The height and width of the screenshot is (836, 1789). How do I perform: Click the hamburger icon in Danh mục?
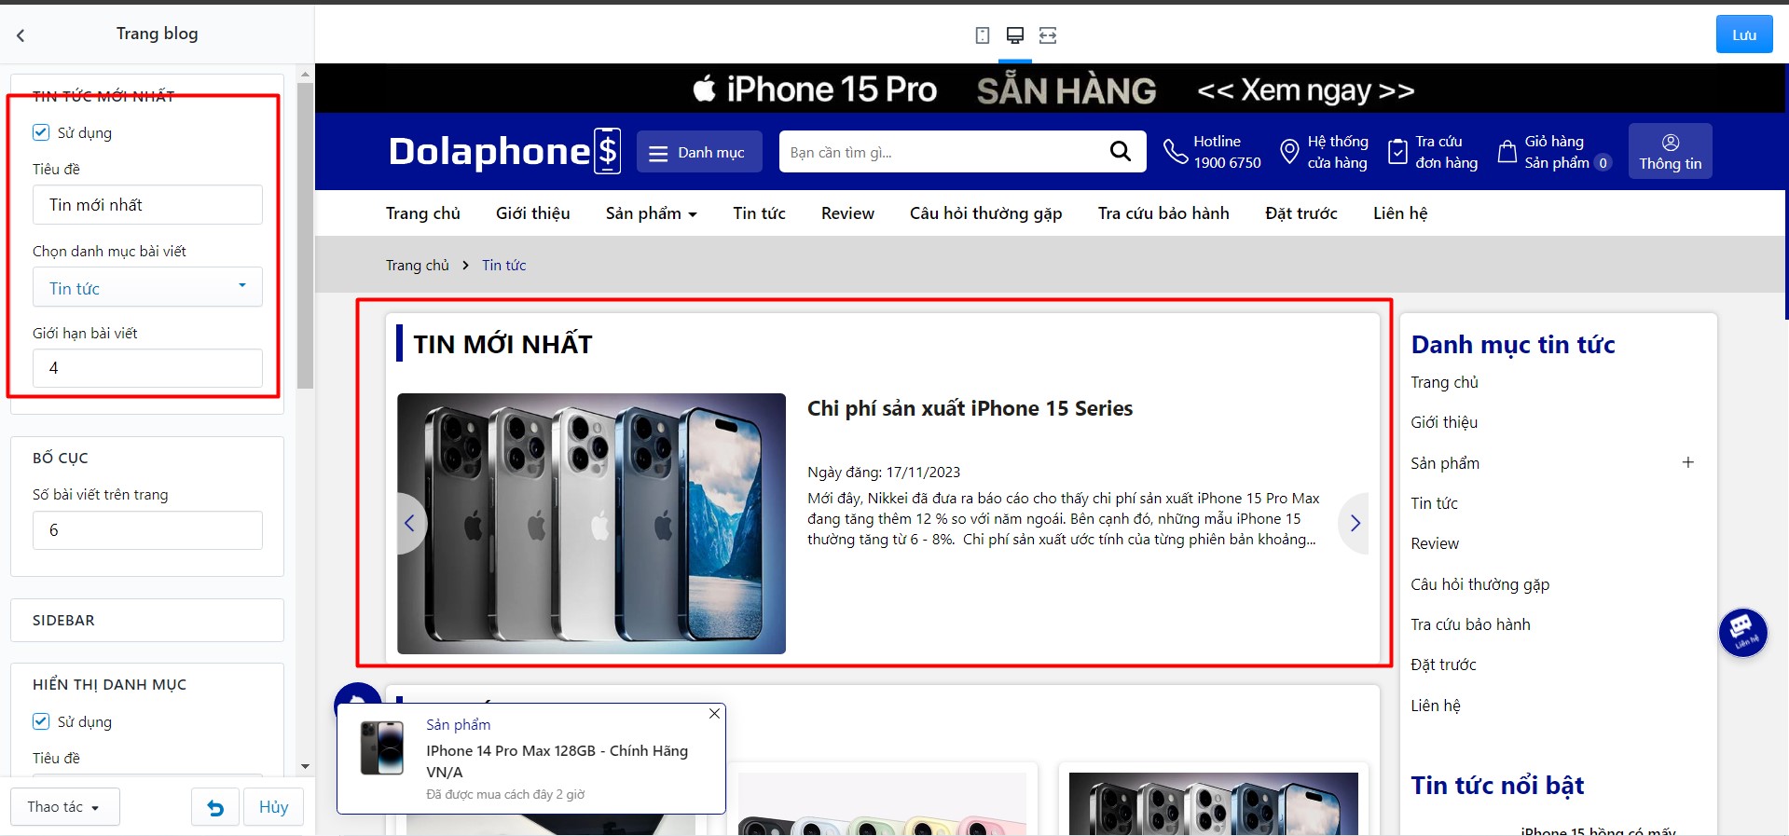pyautogui.click(x=658, y=153)
